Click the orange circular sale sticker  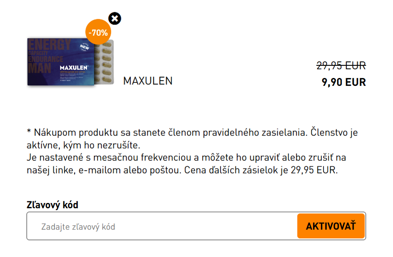coord(98,31)
